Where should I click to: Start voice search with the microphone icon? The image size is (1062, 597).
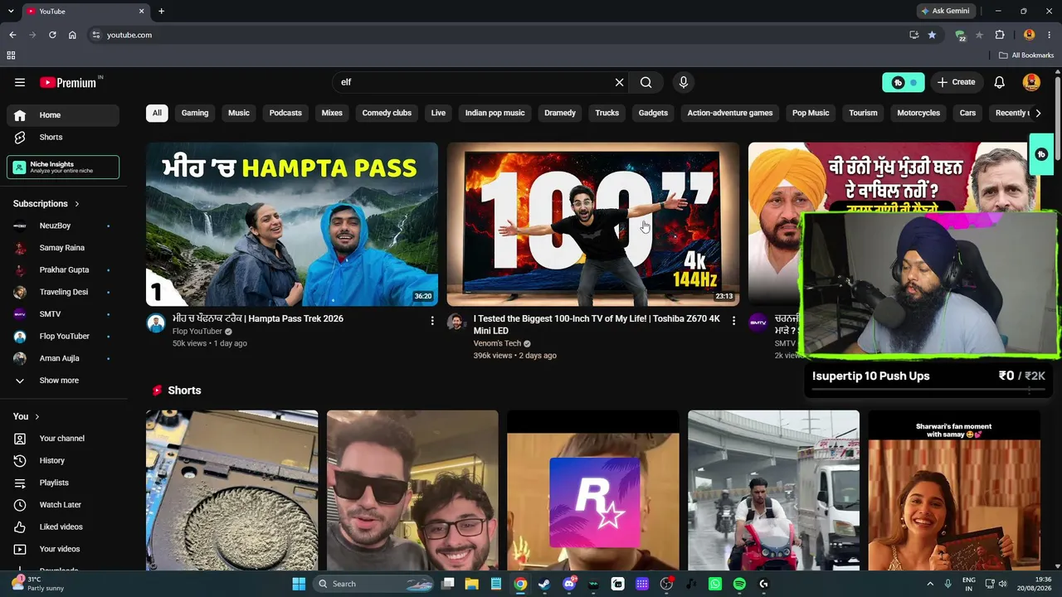pos(684,82)
